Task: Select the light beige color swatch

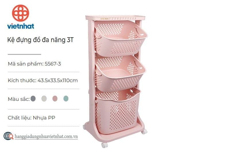Action: coord(44,99)
